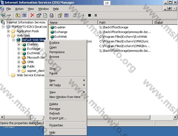
Task: Expand the Exchange tree node
Action: point(19,49)
